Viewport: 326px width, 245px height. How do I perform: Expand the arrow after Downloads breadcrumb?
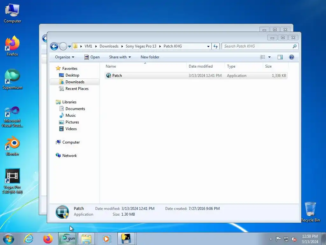click(x=122, y=46)
